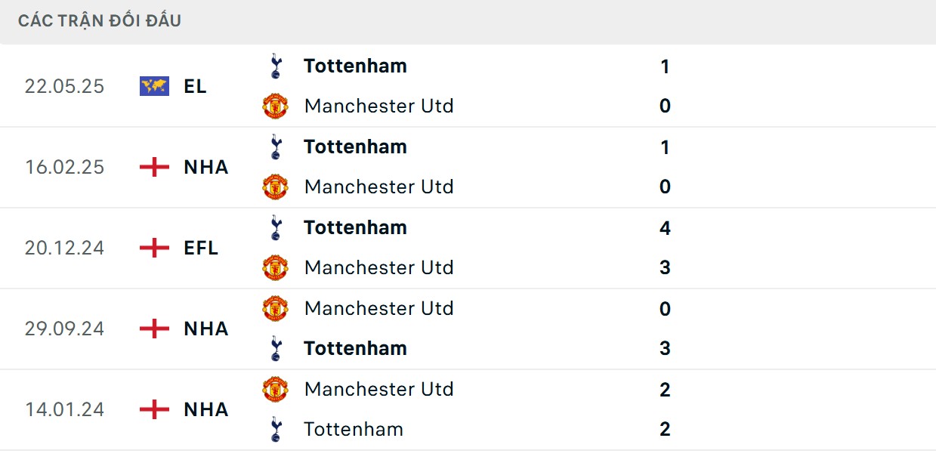The height and width of the screenshot is (469, 936).
Task: Select the NHA label in the 29.09.24 row
Action: click(x=202, y=329)
